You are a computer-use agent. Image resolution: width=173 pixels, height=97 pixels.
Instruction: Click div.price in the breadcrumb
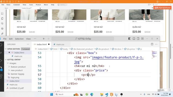[x=131, y=49]
